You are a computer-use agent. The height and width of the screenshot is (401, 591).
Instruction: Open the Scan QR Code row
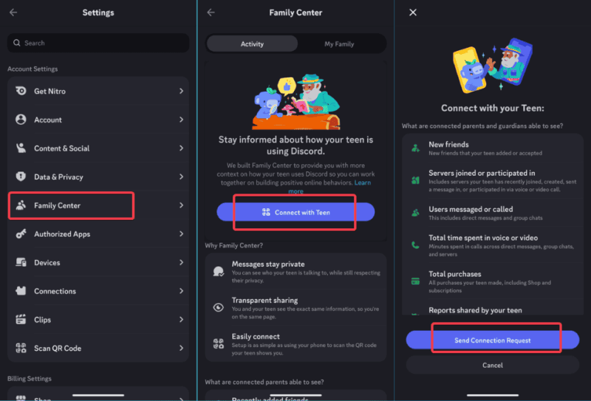click(98, 348)
